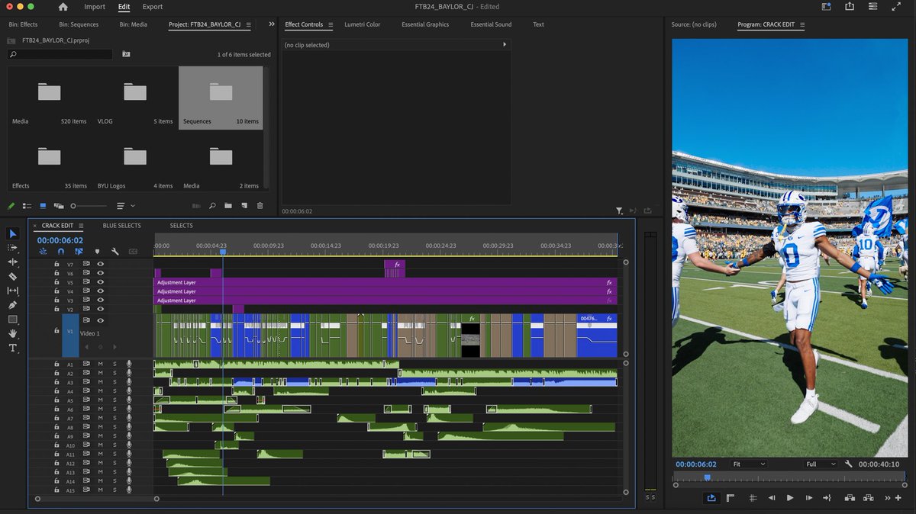916x514 pixels.
Task: Click the Safe Margins grid button
Action: point(753,497)
